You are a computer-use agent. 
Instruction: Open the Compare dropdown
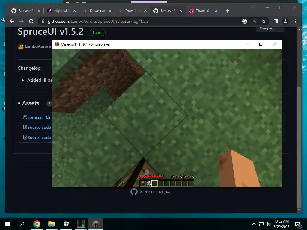click(x=270, y=28)
